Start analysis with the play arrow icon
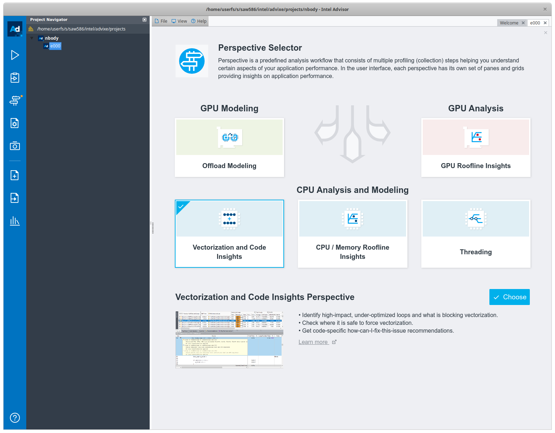 (15, 55)
